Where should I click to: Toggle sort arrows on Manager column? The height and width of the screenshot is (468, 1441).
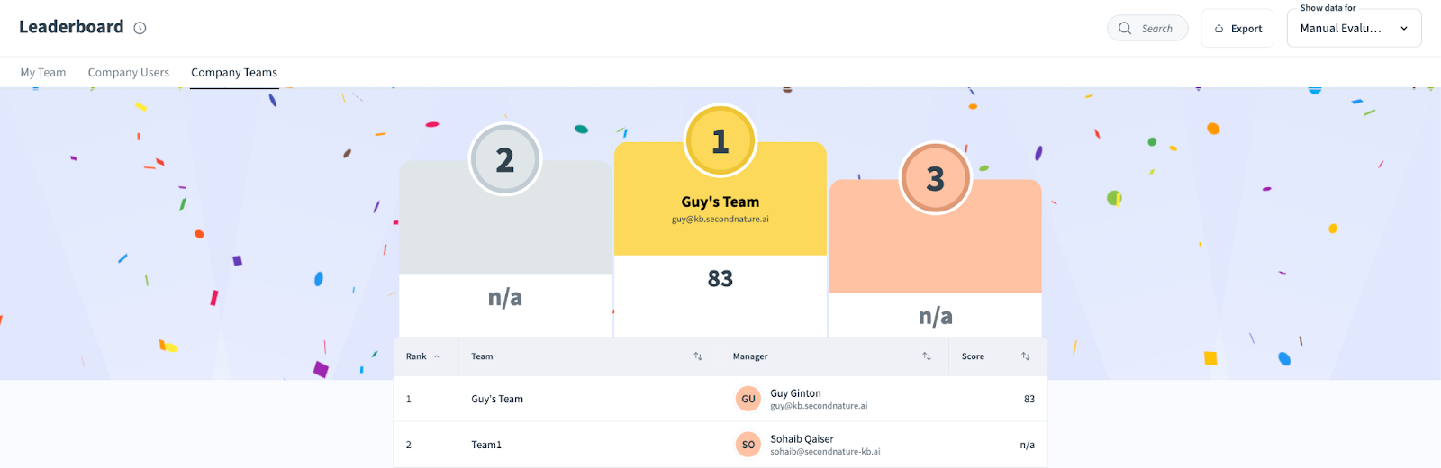[x=927, y=356]
